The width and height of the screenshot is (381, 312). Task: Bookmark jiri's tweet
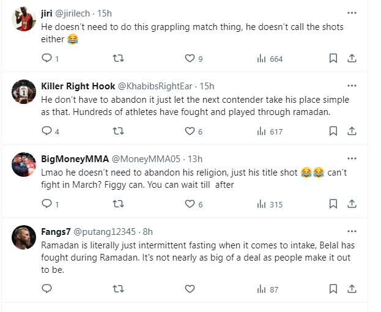click(333, 59)
